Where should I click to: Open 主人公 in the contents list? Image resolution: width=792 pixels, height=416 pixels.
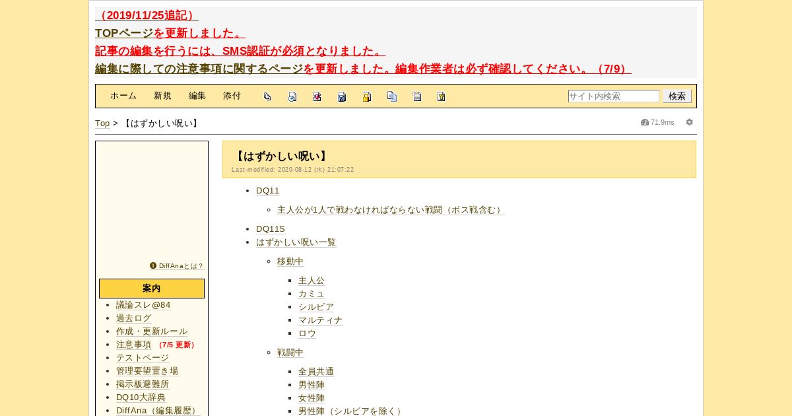312,281
